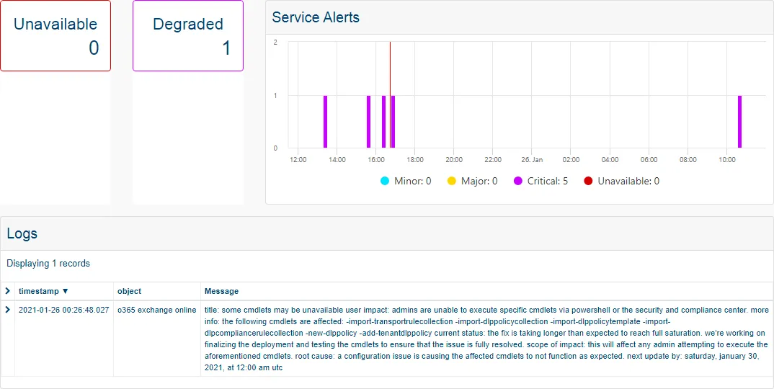Screen dimensions: 774x389
Task: Click the critical alert bar near 10:00
Action: click(x=739, y=122)
